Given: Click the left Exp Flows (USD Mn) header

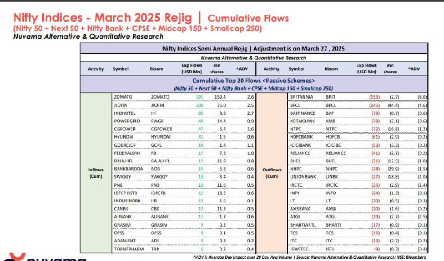Looking at the screenshot, I should click(x=191, y=68).
